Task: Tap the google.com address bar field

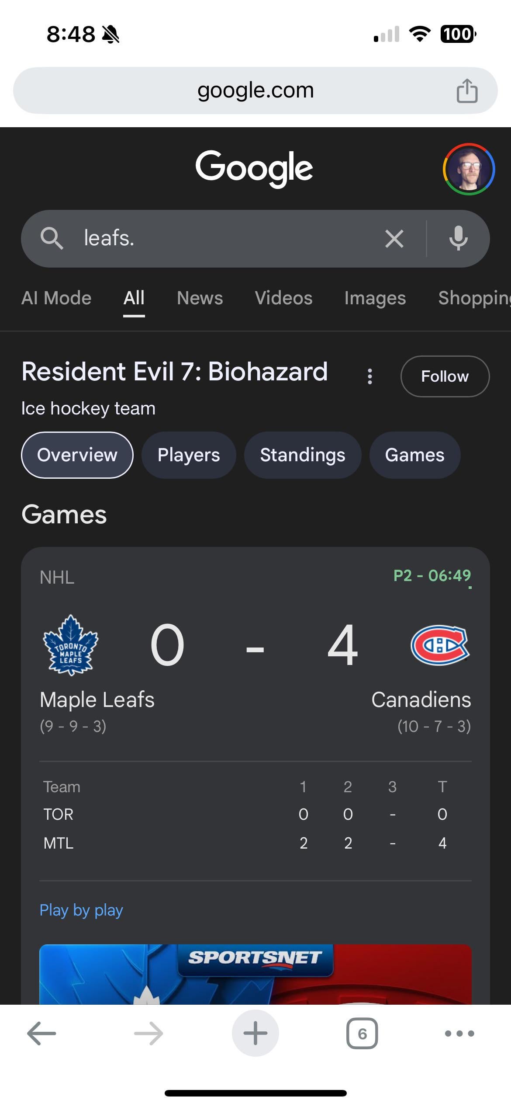Action: [255, 91]
